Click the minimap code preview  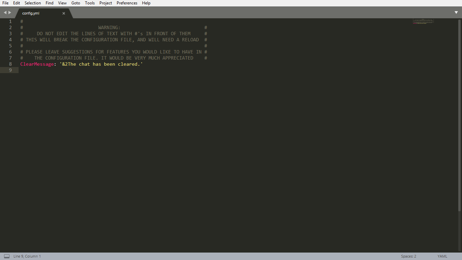pos(423,21)
